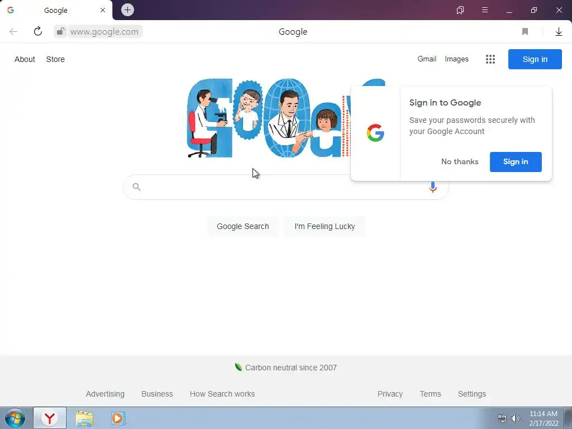This screenshot has height=429, width=572.
Task: Open the downloads arrow icon
Action: click(x=559, y=32)
